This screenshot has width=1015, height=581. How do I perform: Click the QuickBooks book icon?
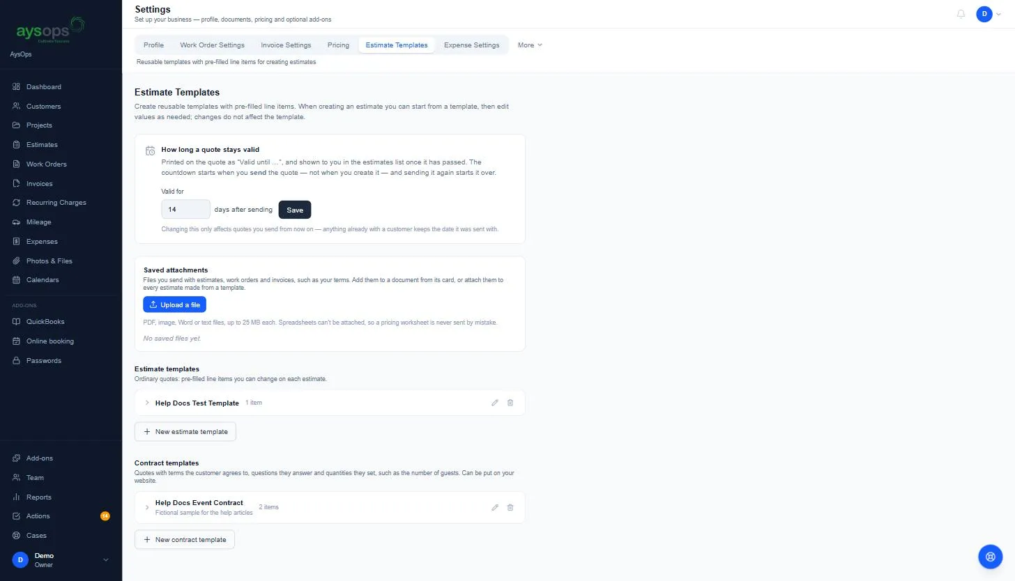(x=17, y=322)
